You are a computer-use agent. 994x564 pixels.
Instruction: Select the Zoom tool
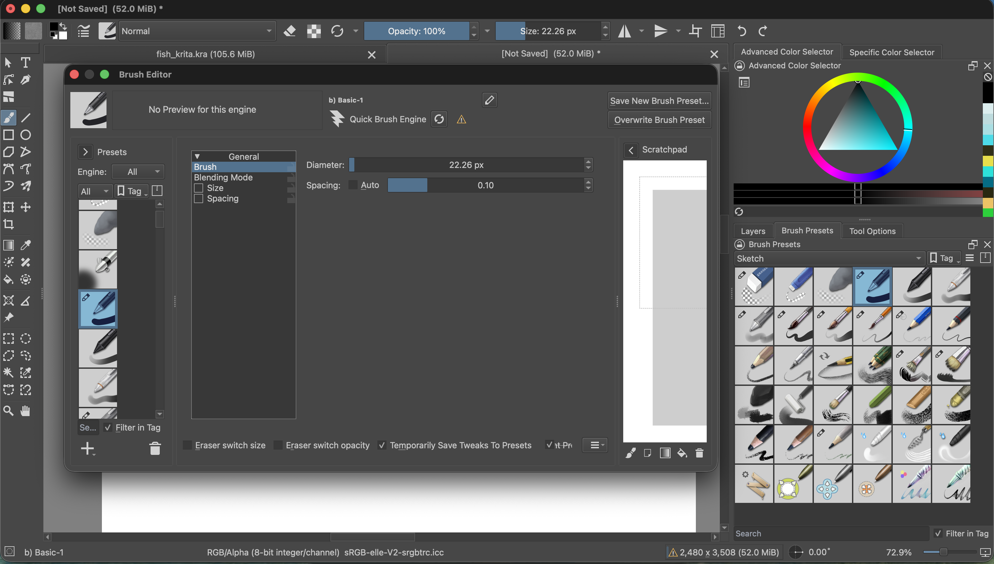click(9, 411)
